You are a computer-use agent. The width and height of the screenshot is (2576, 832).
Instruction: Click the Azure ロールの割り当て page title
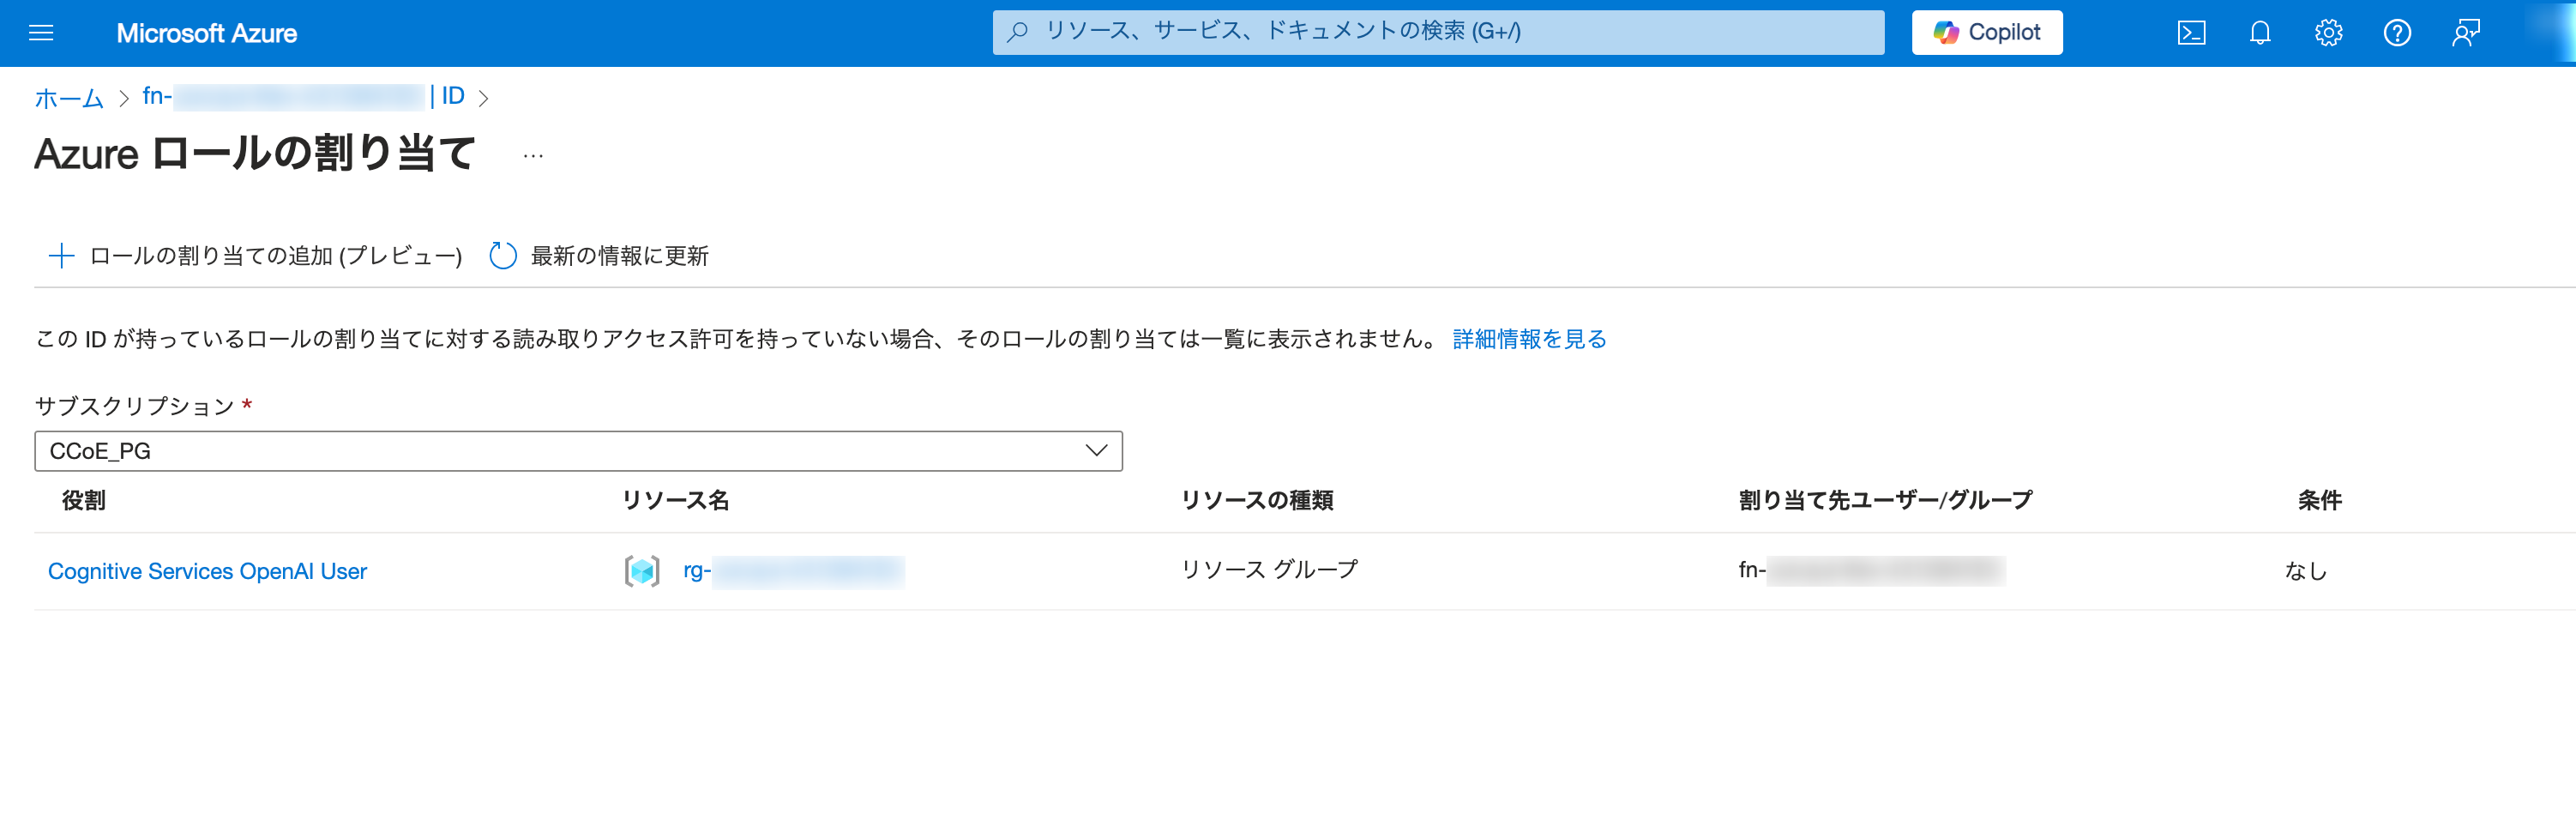(255, 154)
